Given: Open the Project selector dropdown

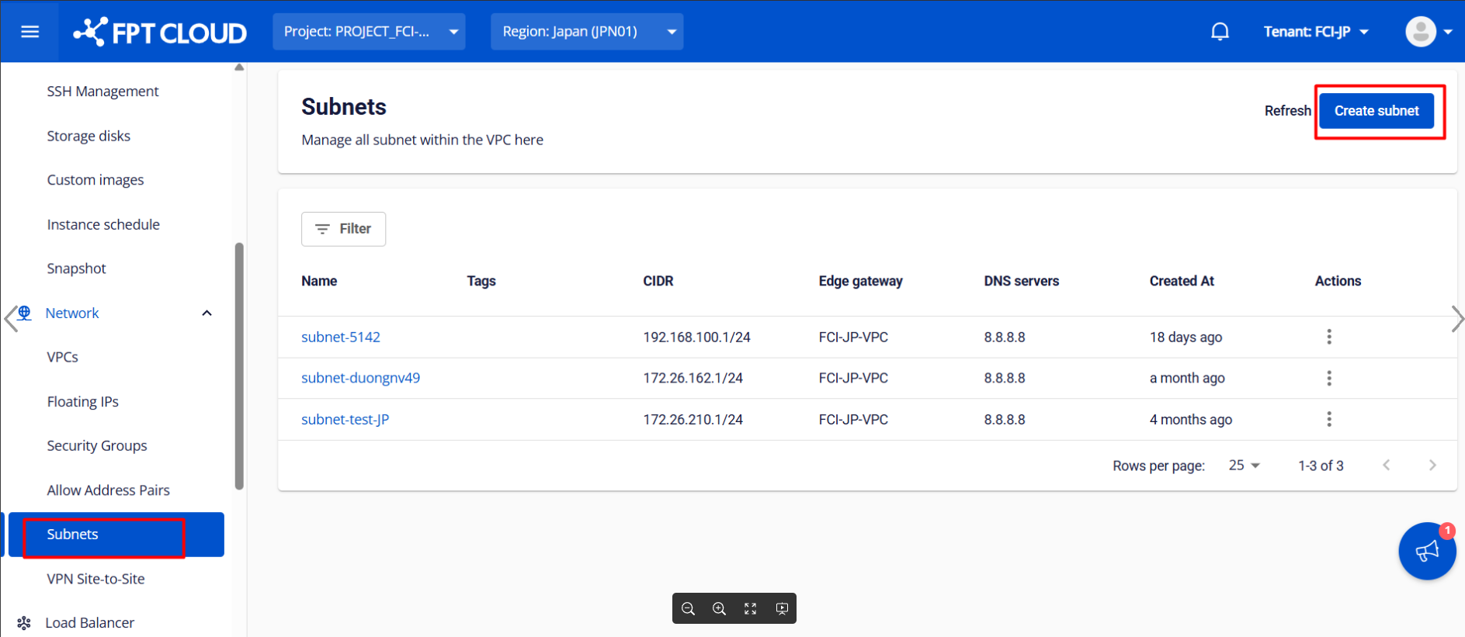Looking at the screenshot, I should 369,32.
